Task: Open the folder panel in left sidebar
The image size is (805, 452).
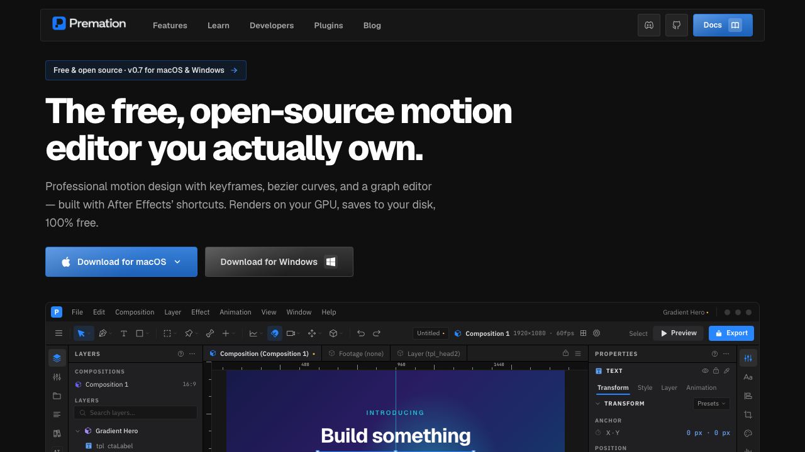Action: pyautogui.click(x=57, y=395)
